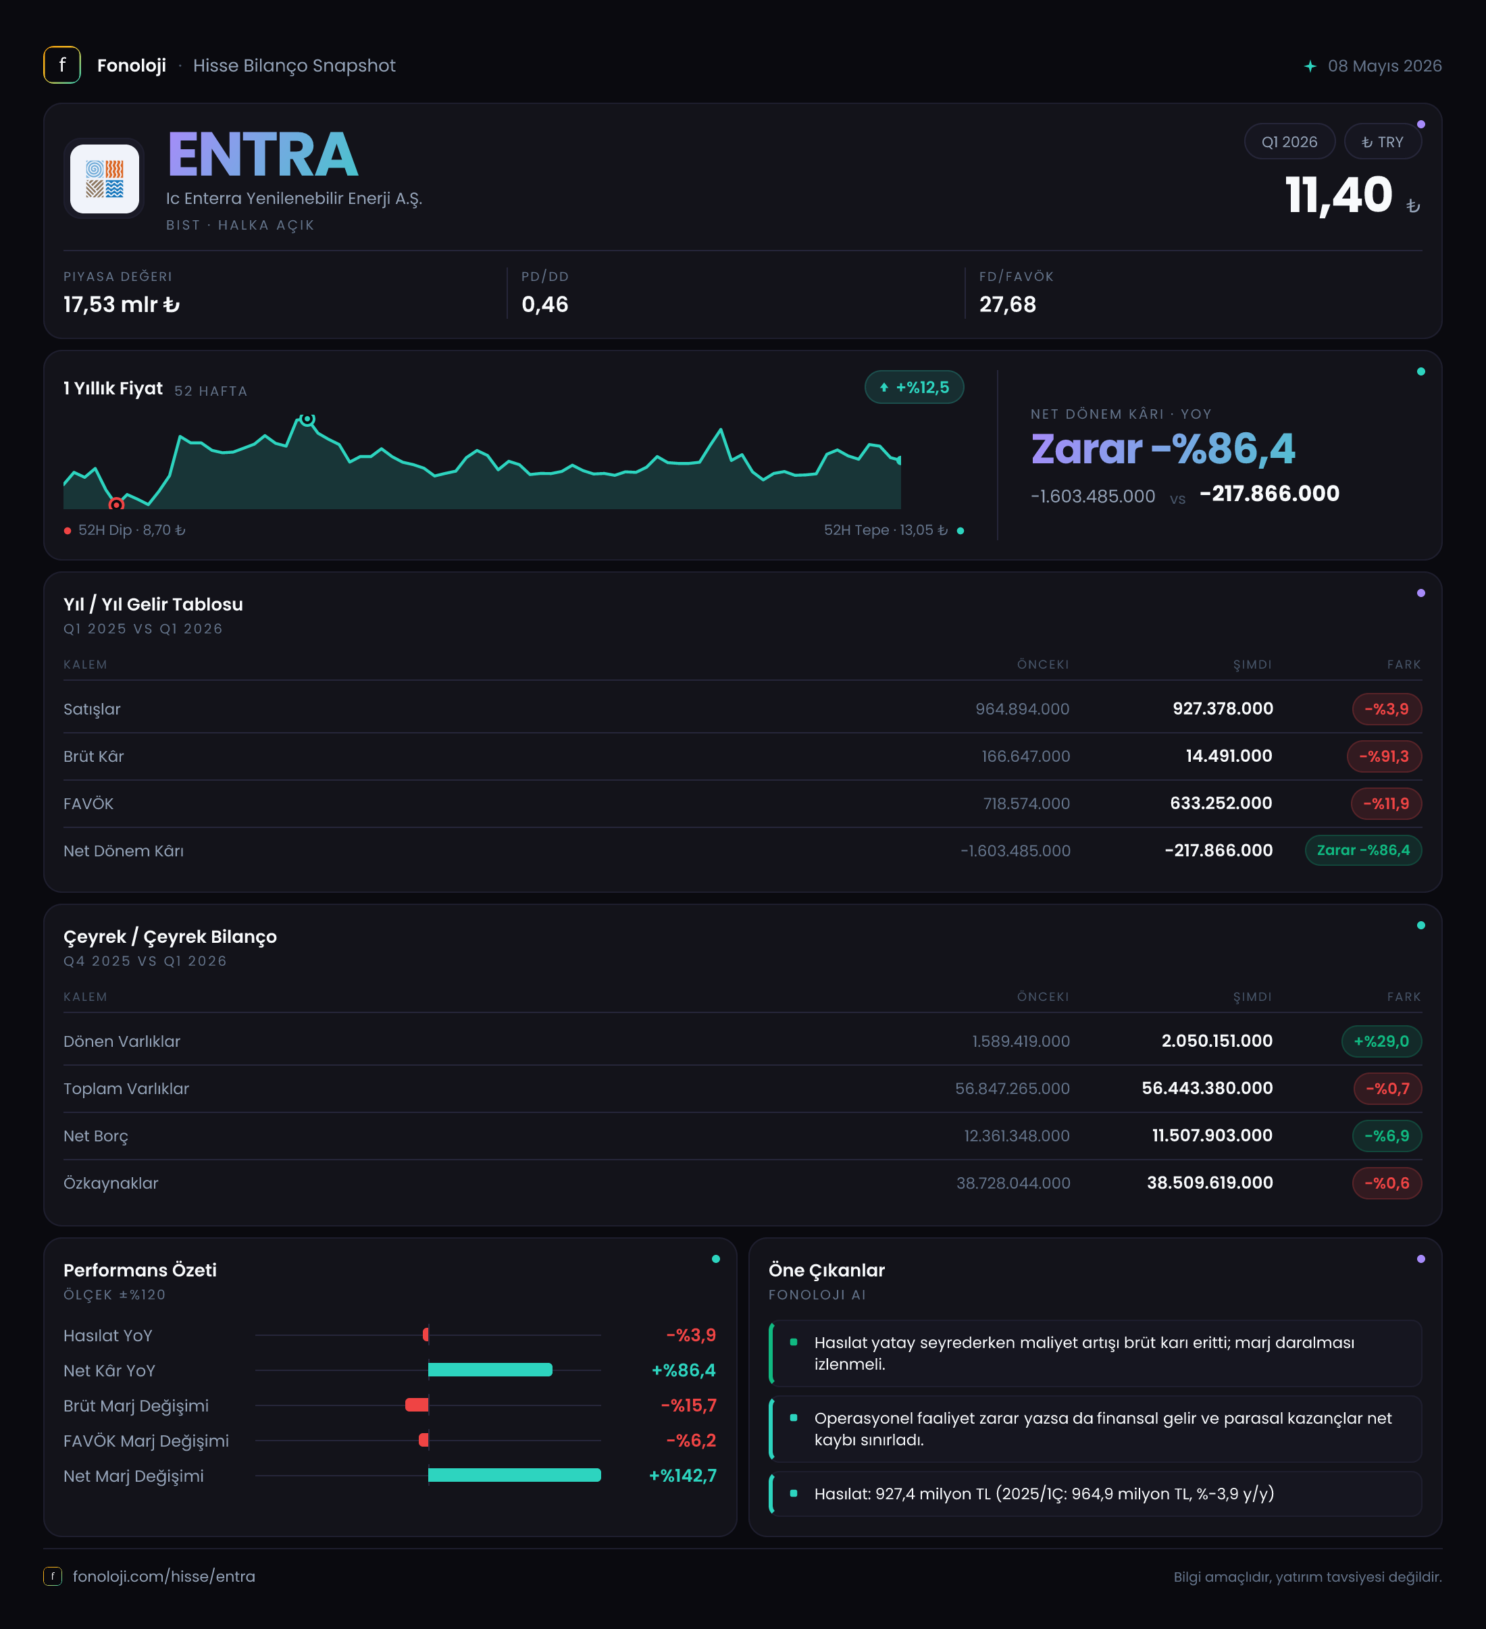This screenshot has width=1486, height=1629.
Task: Click the green Zarar -%86,4 table badge
Action: 1363,850
